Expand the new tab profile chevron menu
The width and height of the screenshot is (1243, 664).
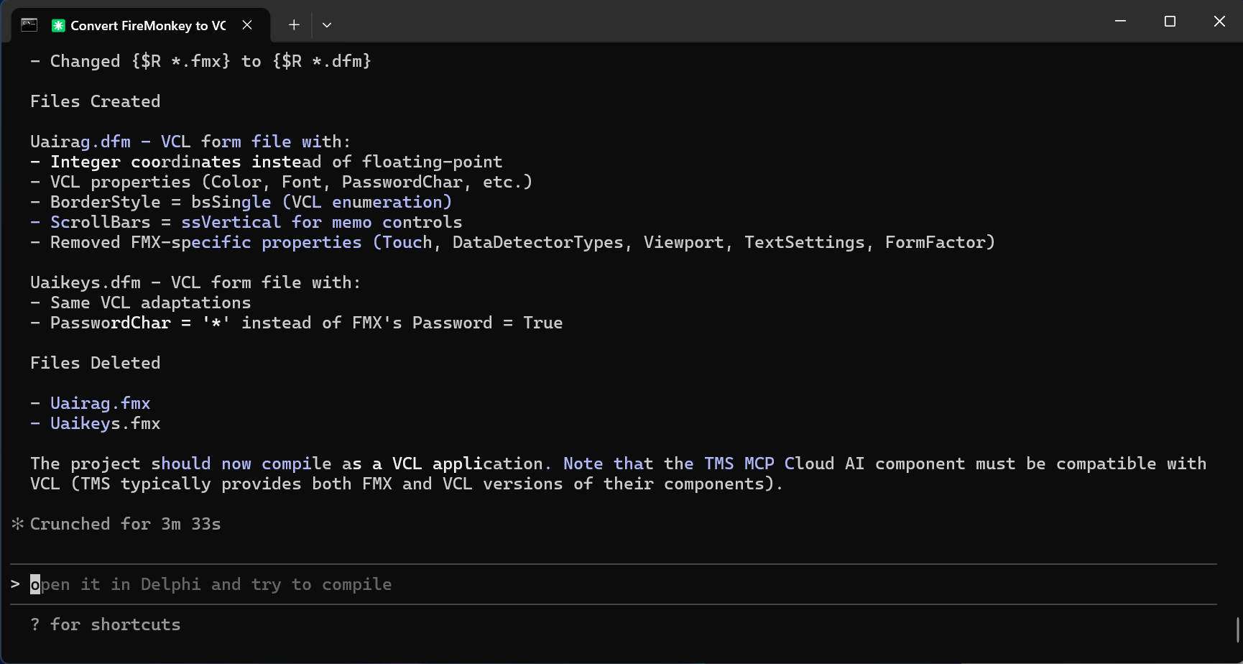click(x=327, y=24)
